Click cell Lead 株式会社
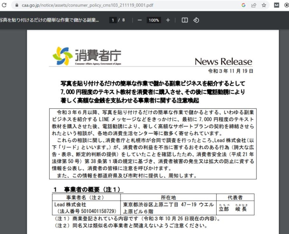This screenshot has width=289, height=234. coord(70,205)
